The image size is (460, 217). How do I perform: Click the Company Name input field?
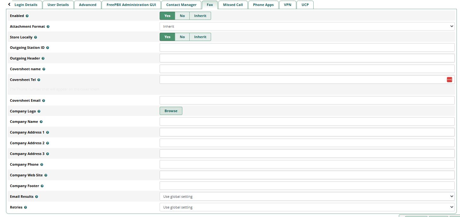click(307, 122)
